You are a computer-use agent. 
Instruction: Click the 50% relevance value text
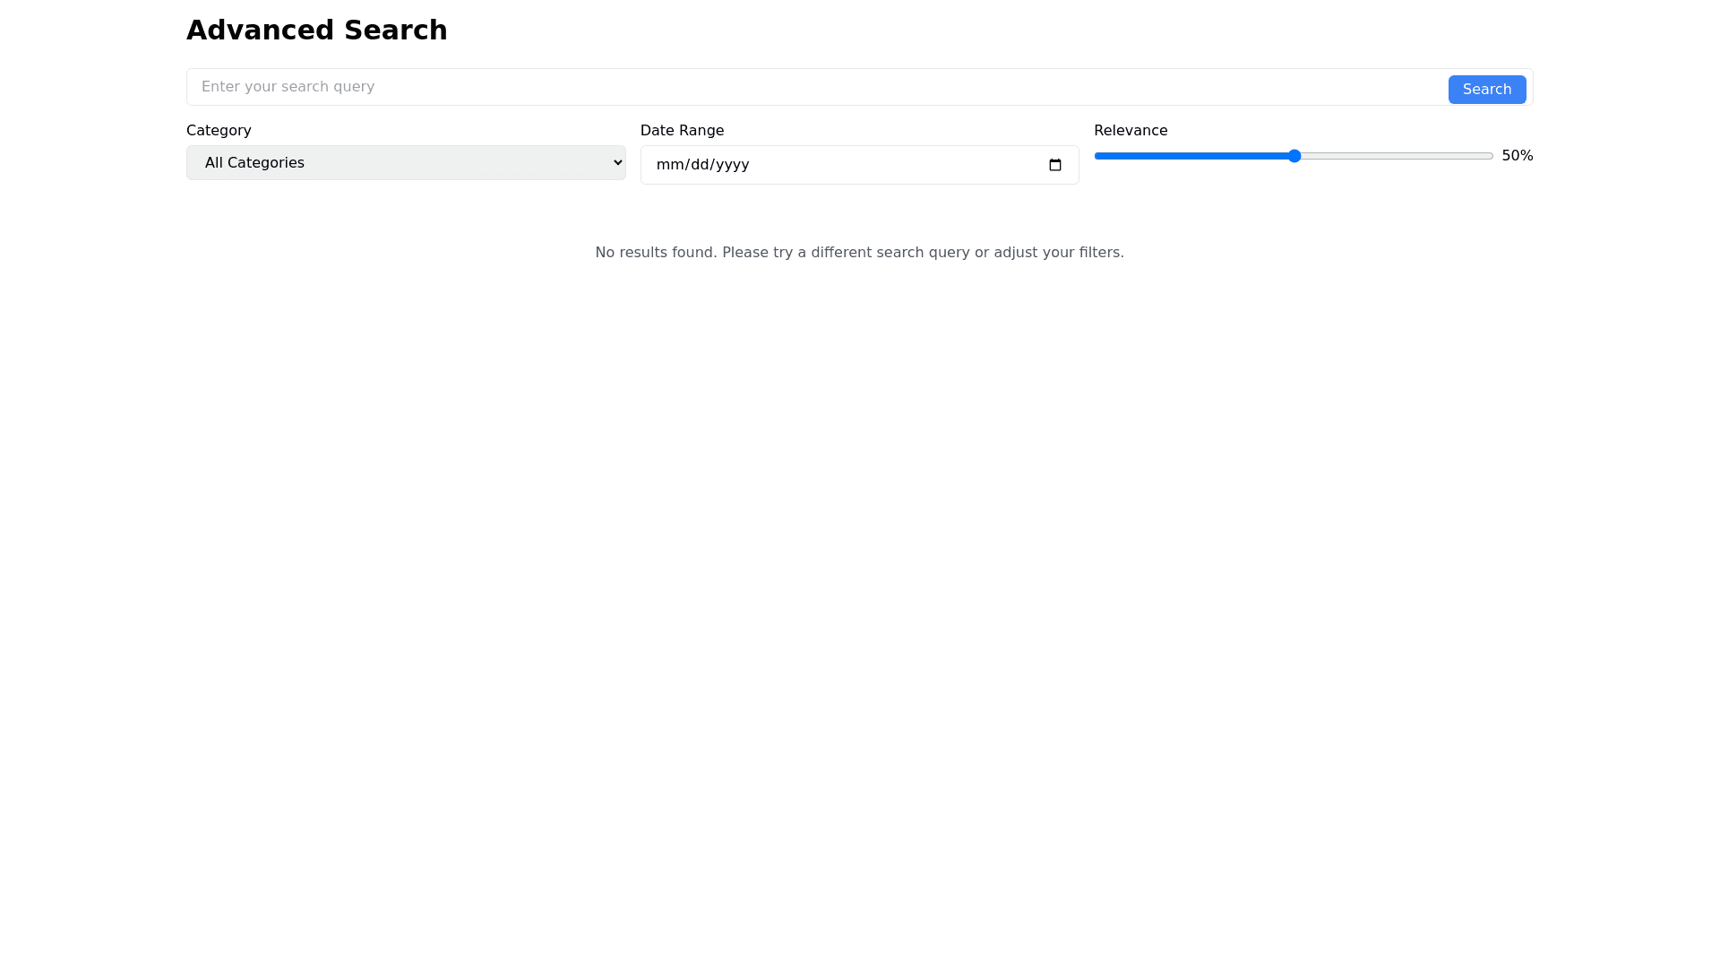pyautogui.click(x=1517, y=156)
